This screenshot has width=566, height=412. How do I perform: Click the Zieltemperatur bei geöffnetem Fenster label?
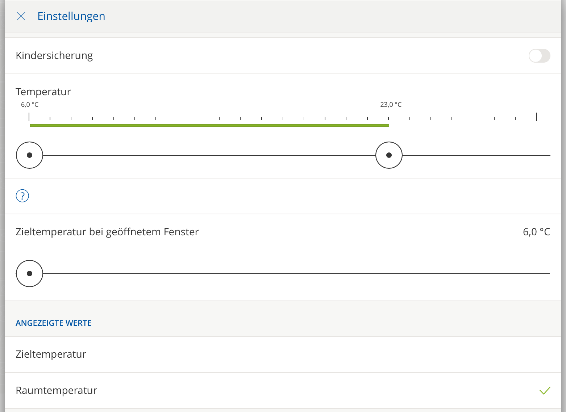coord(107,232)
